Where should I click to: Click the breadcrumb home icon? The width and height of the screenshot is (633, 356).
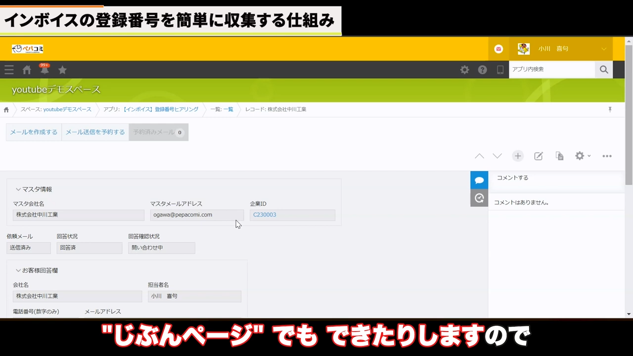[x=6, y=109]
